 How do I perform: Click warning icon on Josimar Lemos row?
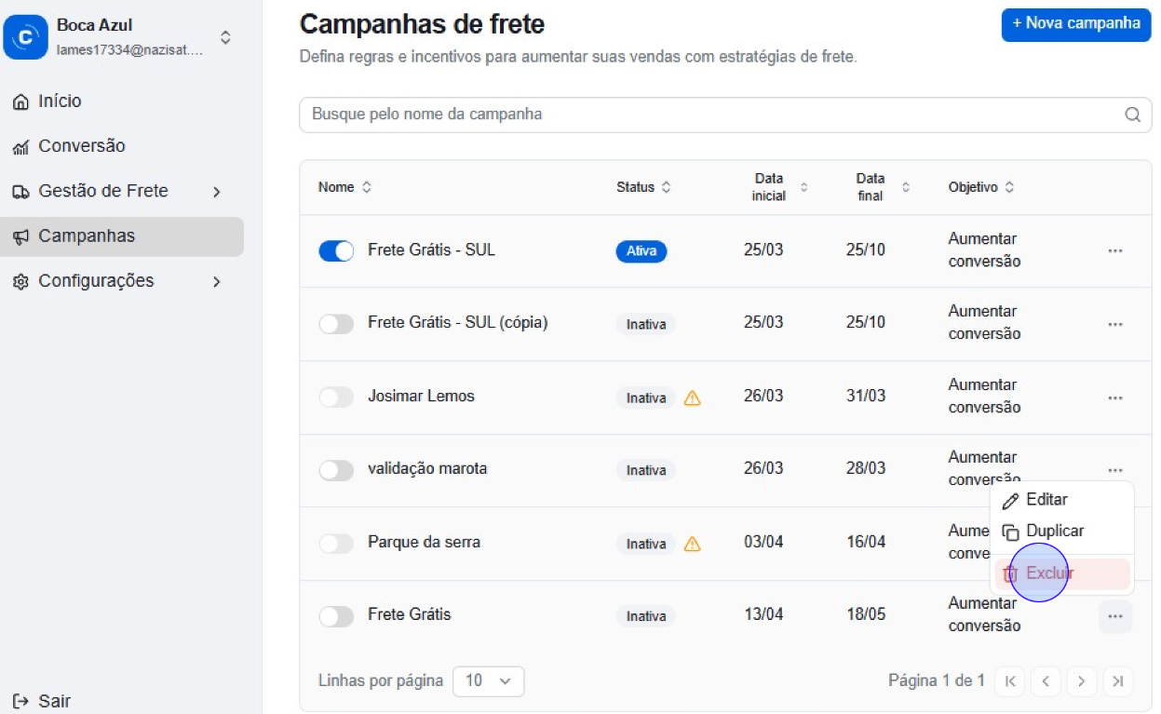tap(692, 397)
